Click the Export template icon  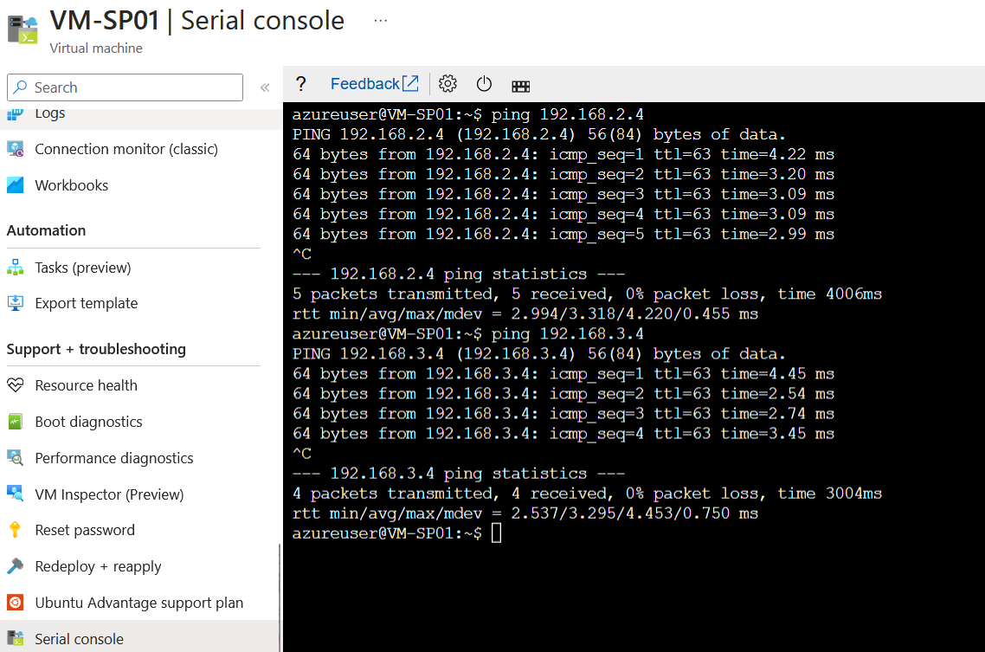[15, 303]
